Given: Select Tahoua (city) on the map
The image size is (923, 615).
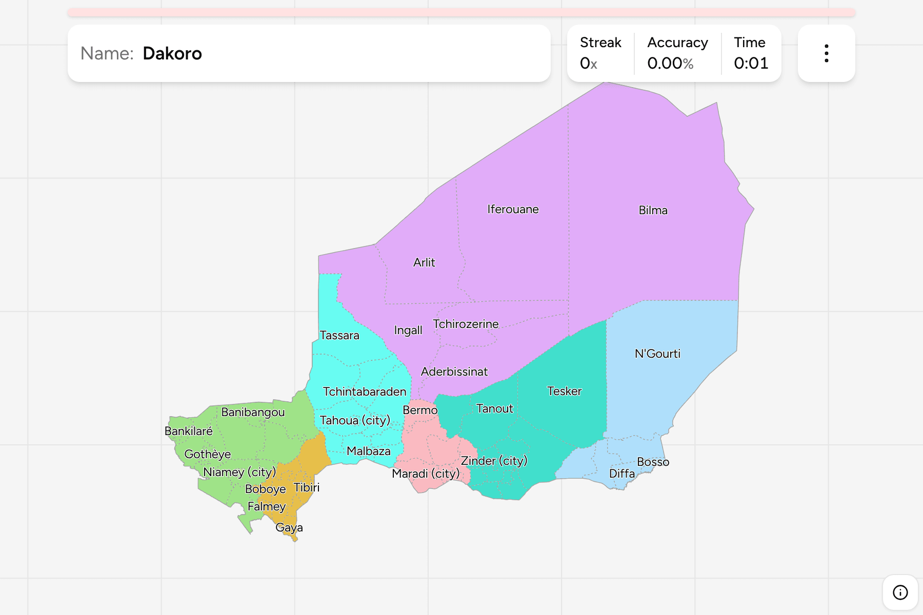Looking at the screenshot, I should pyautogui.click(x=355, y=420).
